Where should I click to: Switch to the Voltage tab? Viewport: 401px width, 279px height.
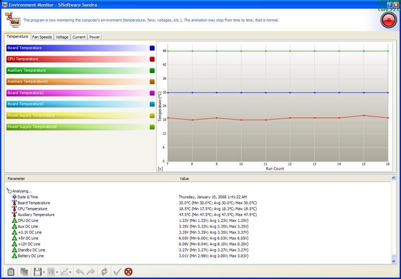62,37
